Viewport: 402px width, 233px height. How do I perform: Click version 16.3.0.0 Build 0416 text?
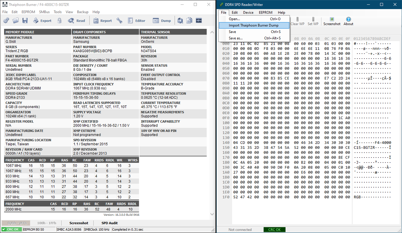point(122,215)
